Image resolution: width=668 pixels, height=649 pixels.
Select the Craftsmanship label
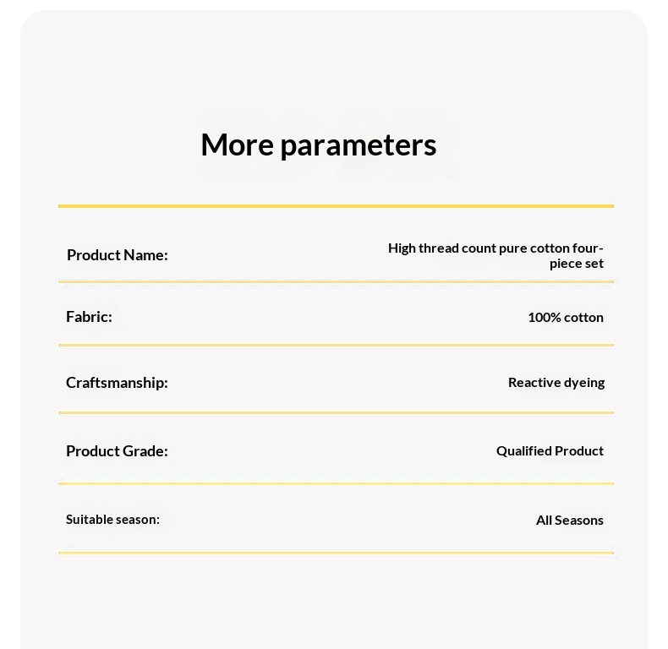click(x=117, y=383)
